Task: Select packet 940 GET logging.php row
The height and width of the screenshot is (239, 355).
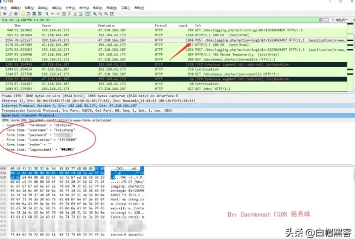Action: 173,30
